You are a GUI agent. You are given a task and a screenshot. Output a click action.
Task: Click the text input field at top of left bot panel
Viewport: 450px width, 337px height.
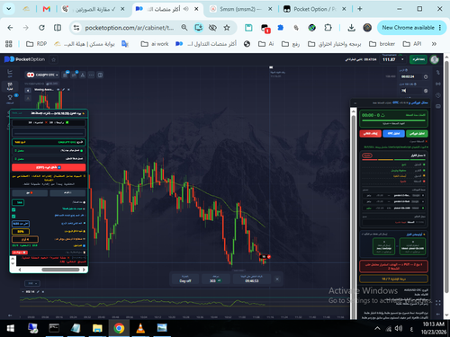pyautogui.click(x=49, y=132)
